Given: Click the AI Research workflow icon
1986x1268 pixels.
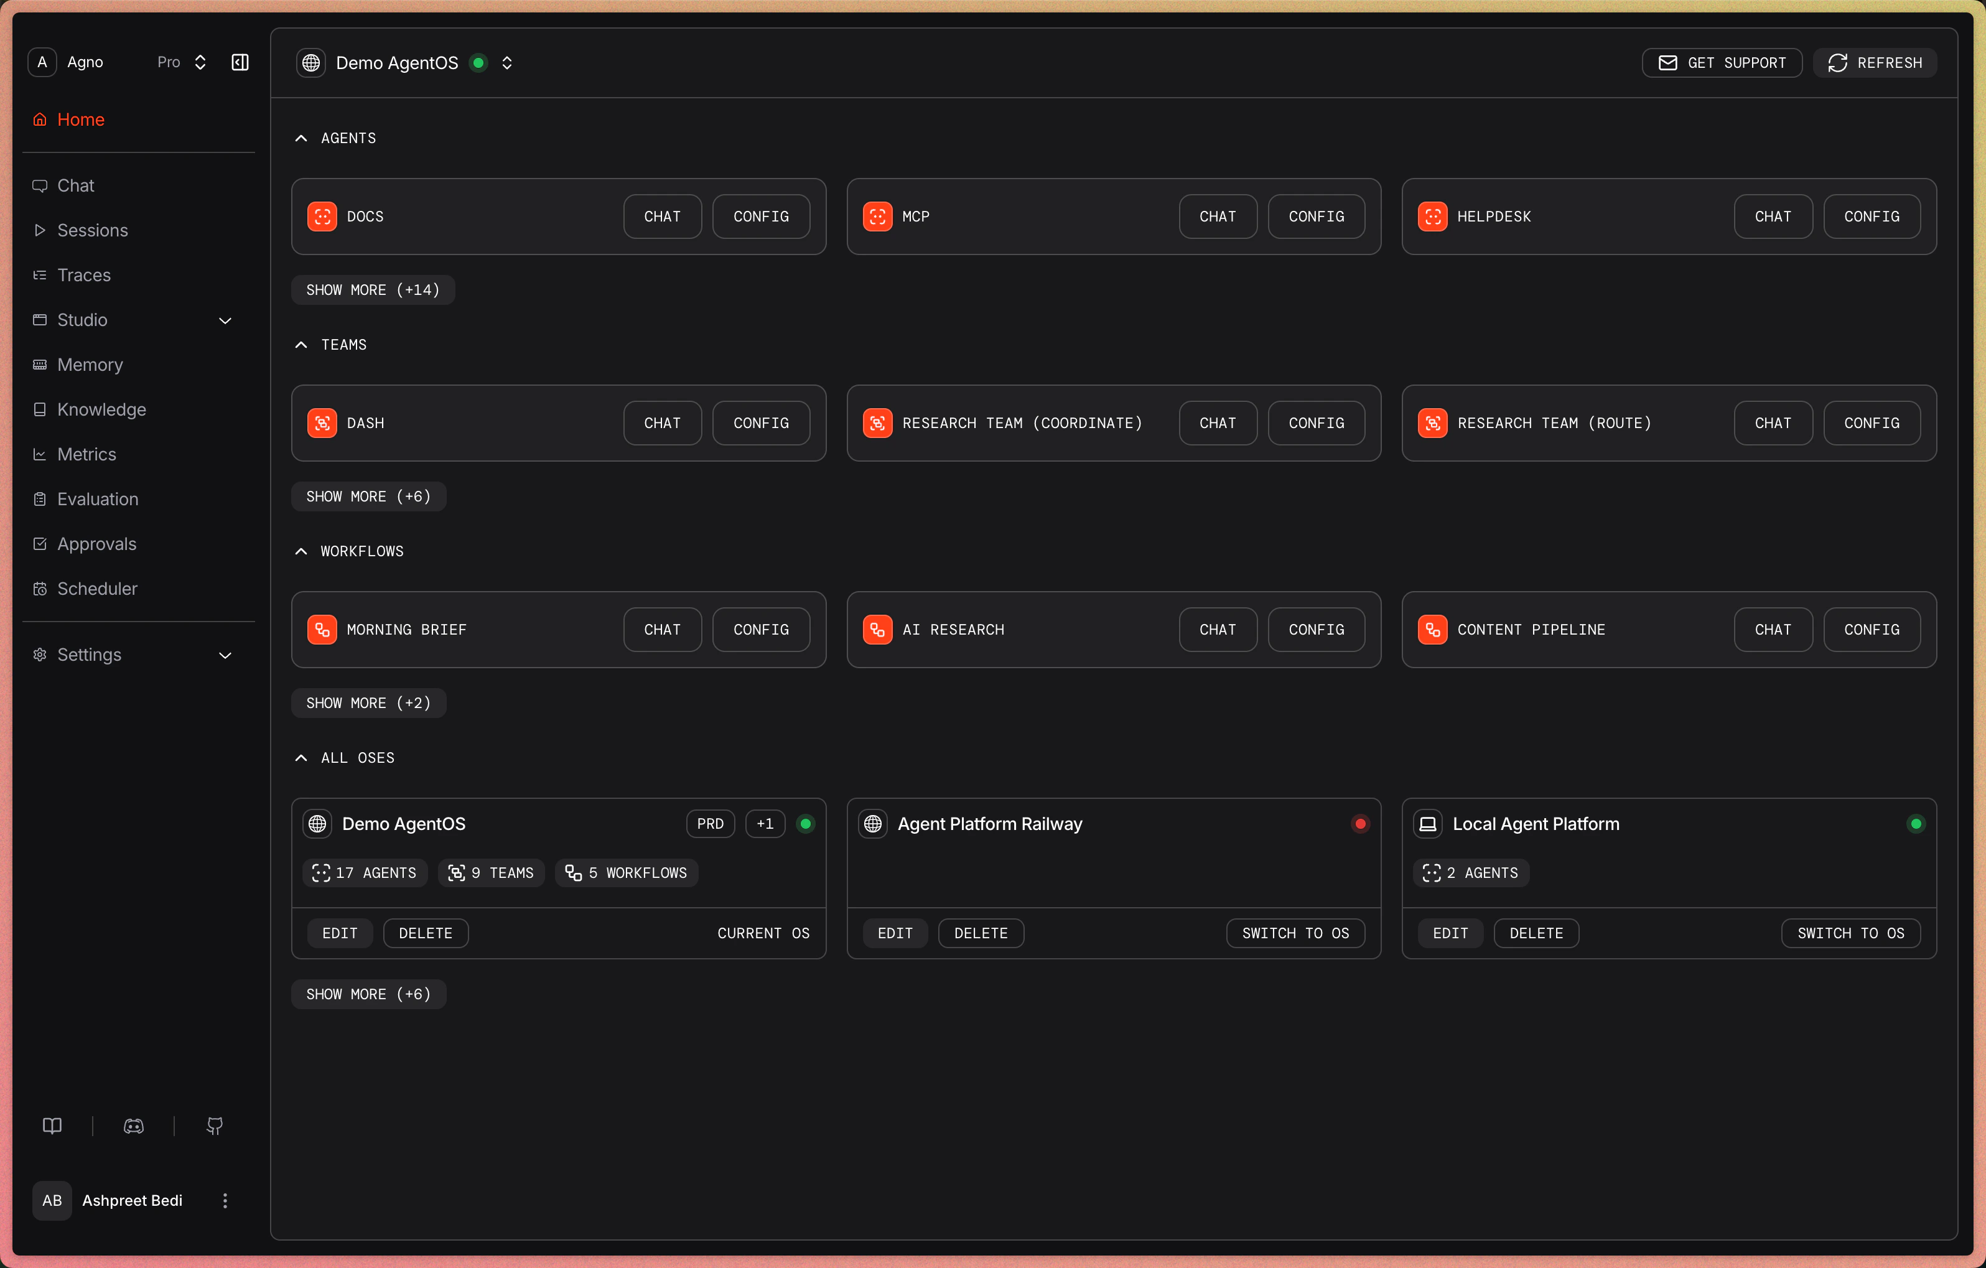Looking at the screenshot, I should (x=877, y=630).
